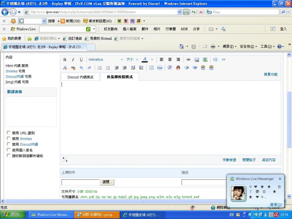Enable the 禁用 URL 識別 checkbox
The height and width of the screenshot is (219, 292).
(x=9, y=133)
